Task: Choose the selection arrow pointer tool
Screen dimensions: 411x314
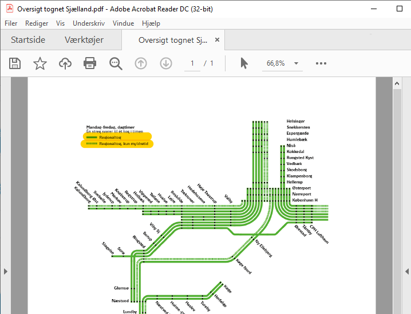Action: 244,63
